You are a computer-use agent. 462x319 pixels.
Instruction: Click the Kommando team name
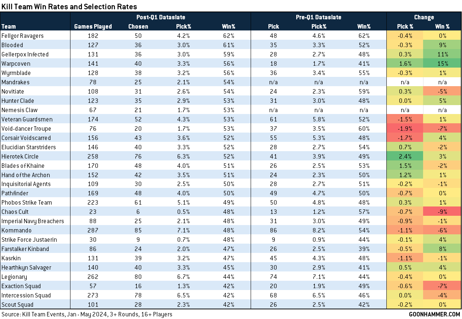(x=14, y=230)
